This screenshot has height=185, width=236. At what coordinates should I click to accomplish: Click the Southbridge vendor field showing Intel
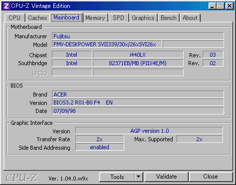[x=72, y=63]
